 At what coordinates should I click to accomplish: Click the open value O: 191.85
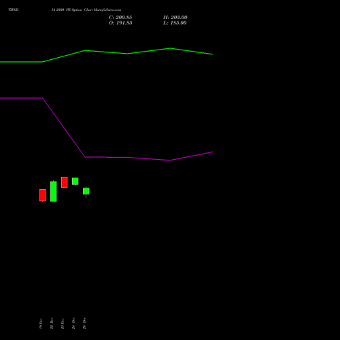pyautogui.click(x=120, y=23)
